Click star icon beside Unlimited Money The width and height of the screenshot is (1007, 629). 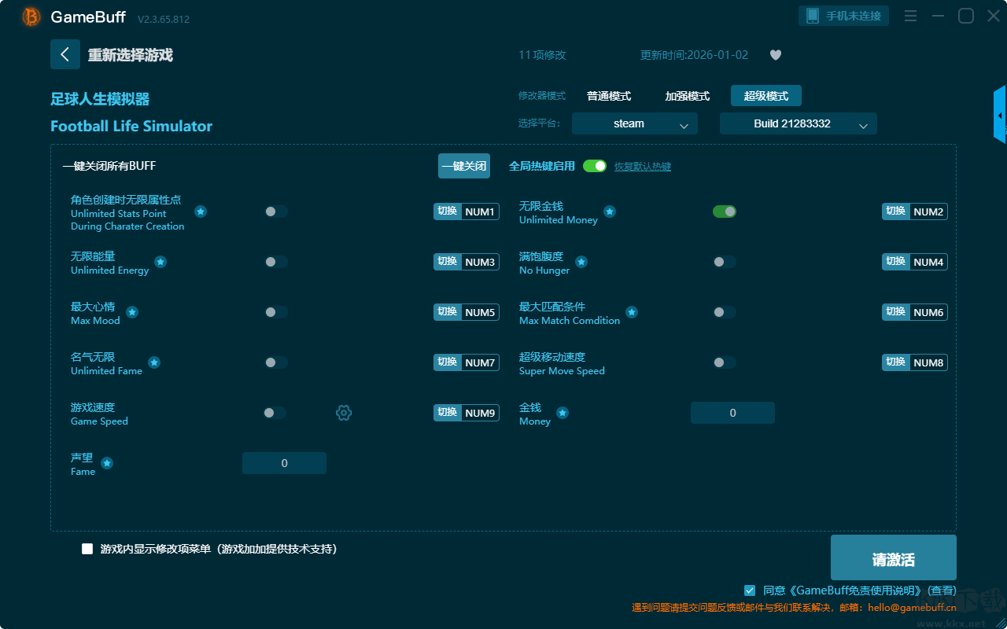tap(610, 212)
